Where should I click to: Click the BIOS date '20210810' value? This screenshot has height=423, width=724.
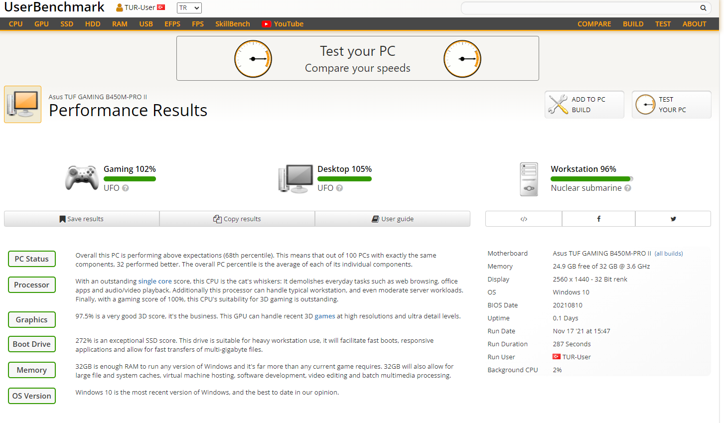[x=568, y=305]
